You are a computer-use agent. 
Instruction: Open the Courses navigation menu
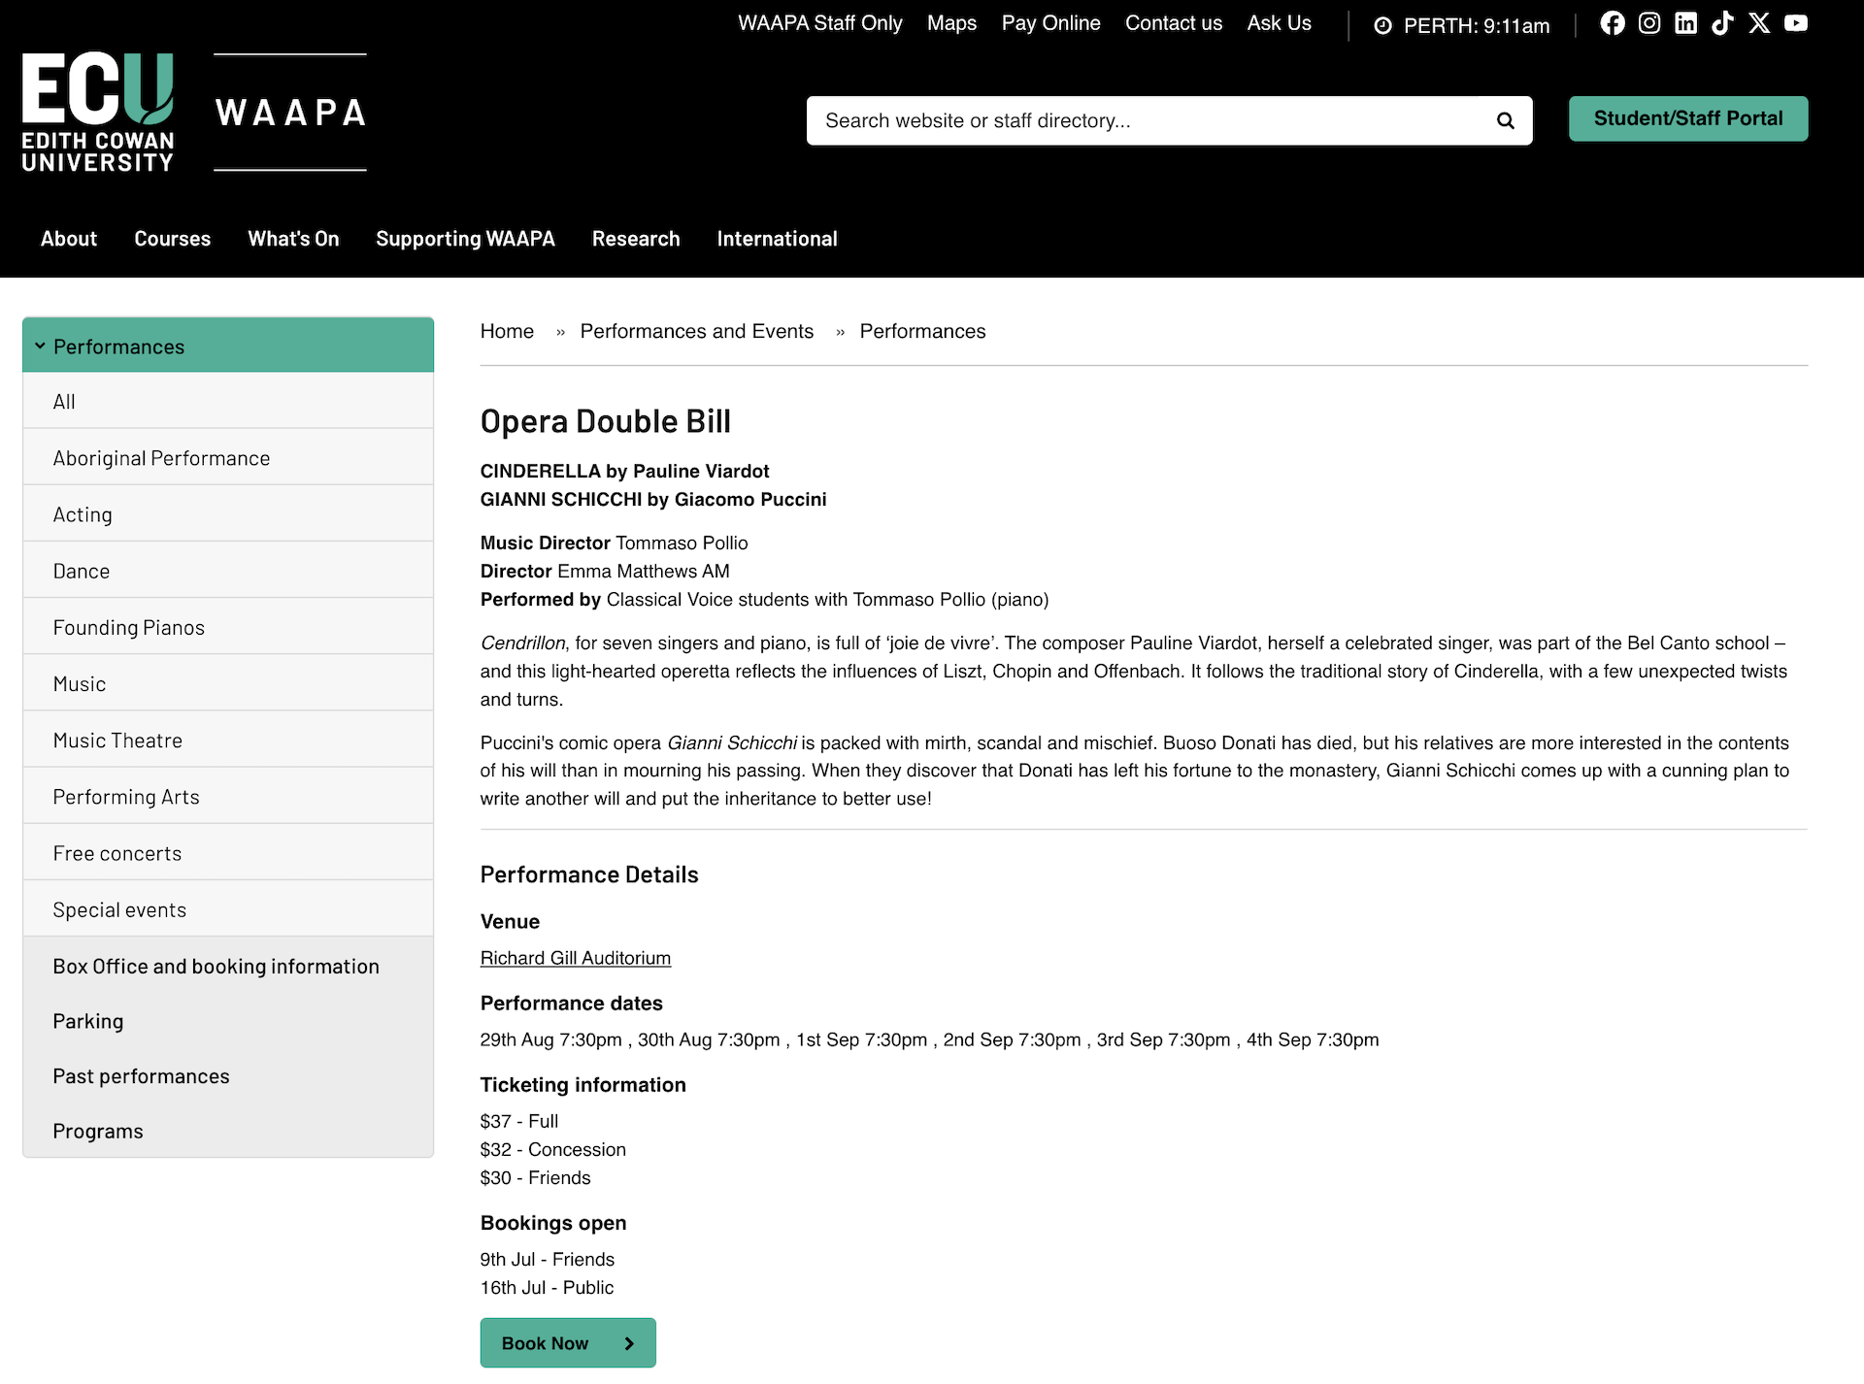173,239
